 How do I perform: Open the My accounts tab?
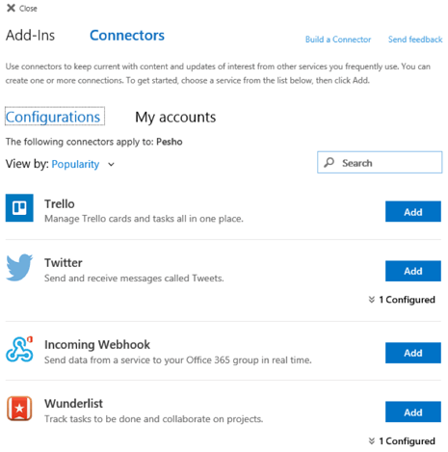[x=175, y=118]
